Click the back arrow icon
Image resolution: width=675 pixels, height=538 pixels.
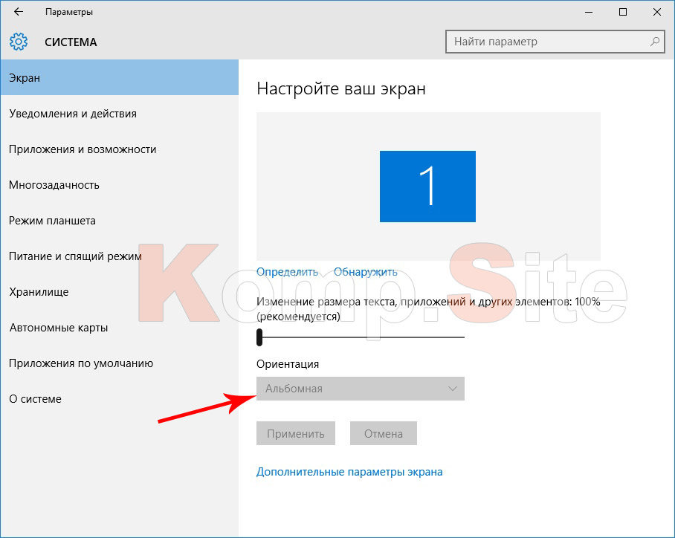[x=19, y=12]
